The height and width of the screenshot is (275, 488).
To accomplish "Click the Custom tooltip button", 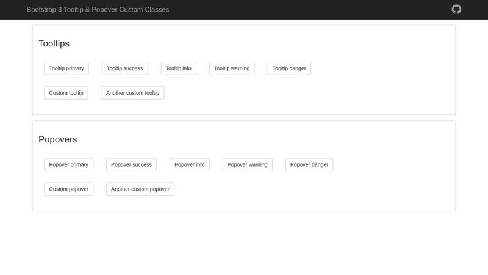I will click(x=66, y=93).
